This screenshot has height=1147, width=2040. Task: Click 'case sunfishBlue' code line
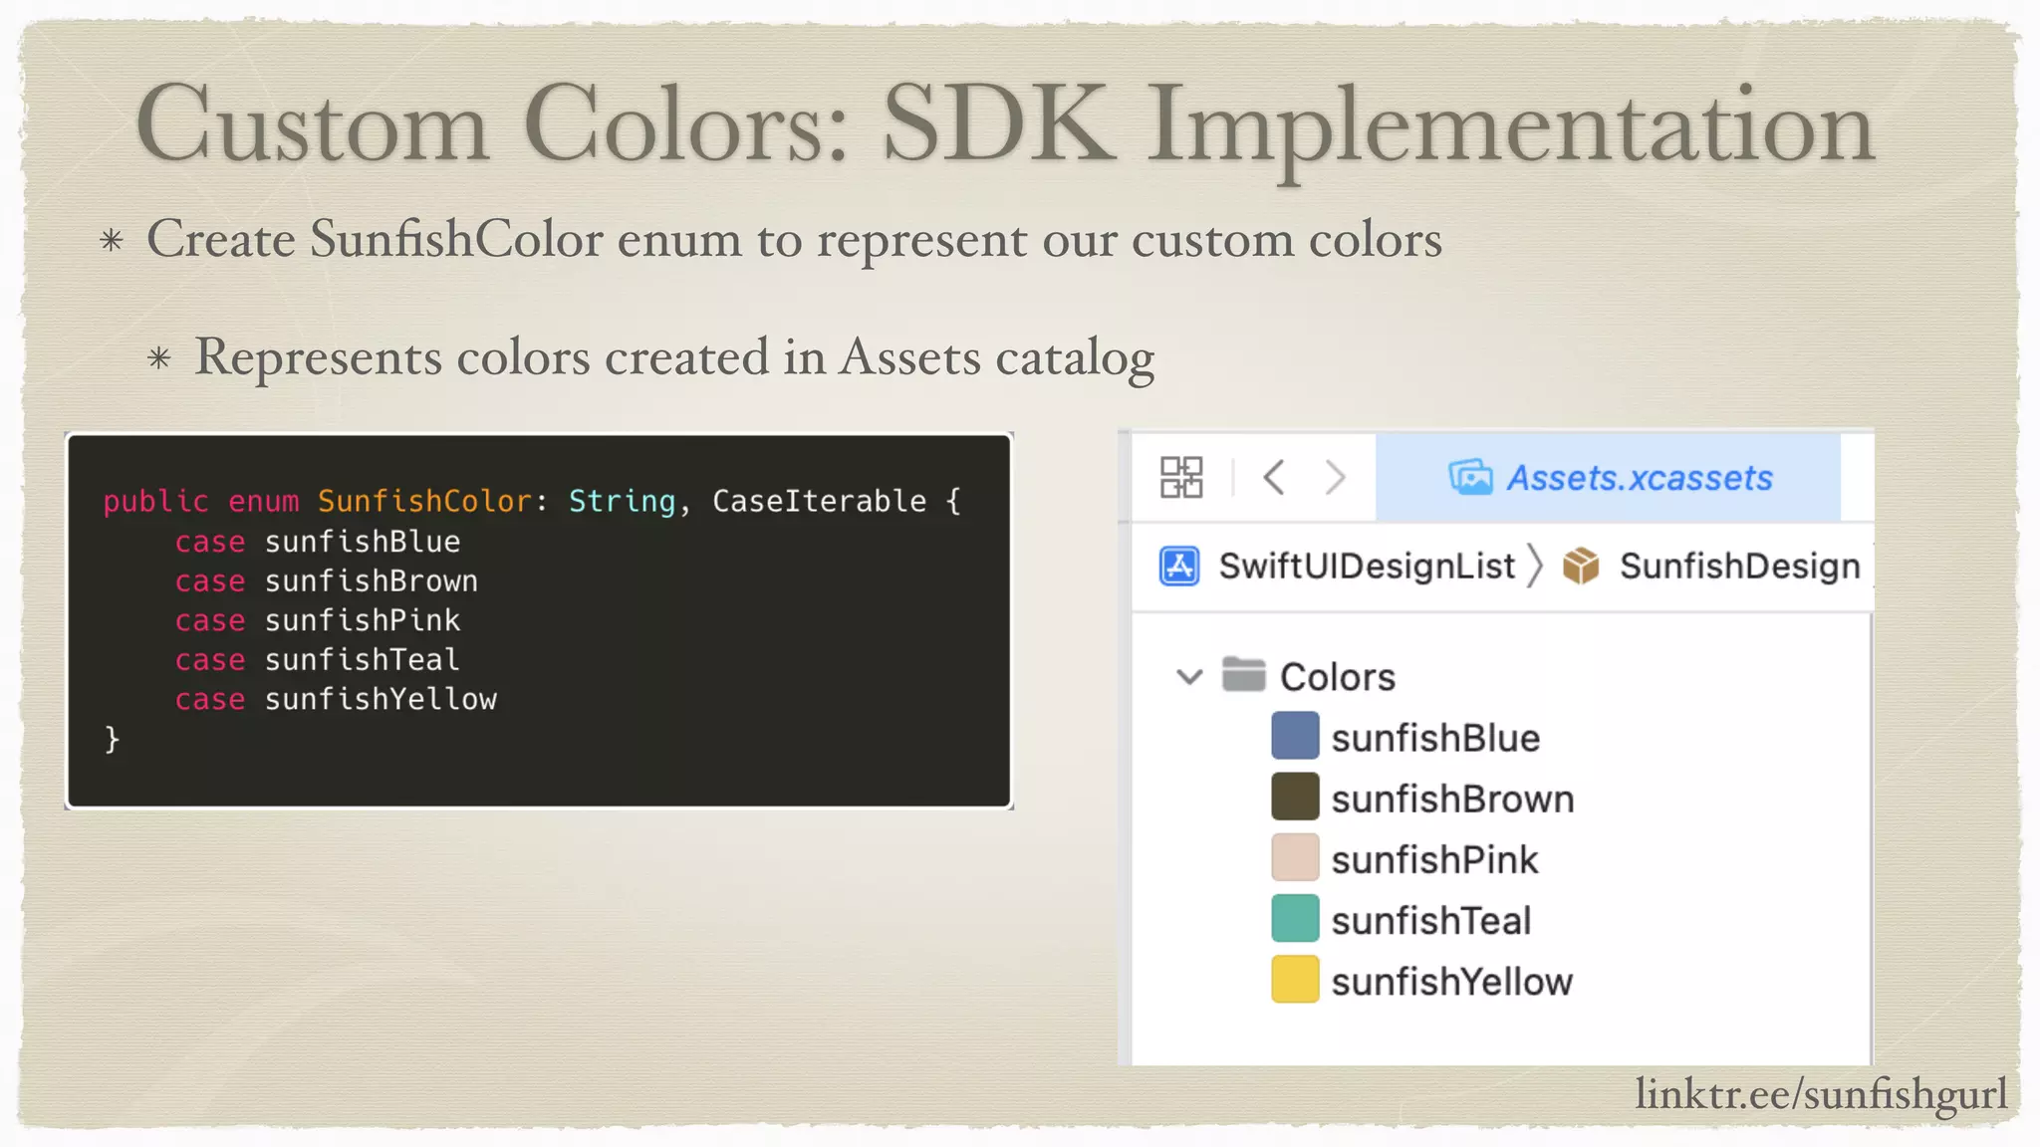coord(318,542)
